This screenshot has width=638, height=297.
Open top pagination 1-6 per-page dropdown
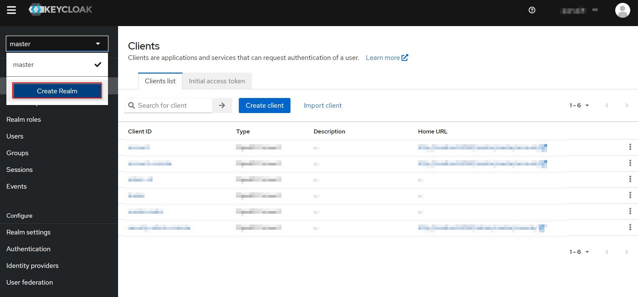(x=579, y=105)
